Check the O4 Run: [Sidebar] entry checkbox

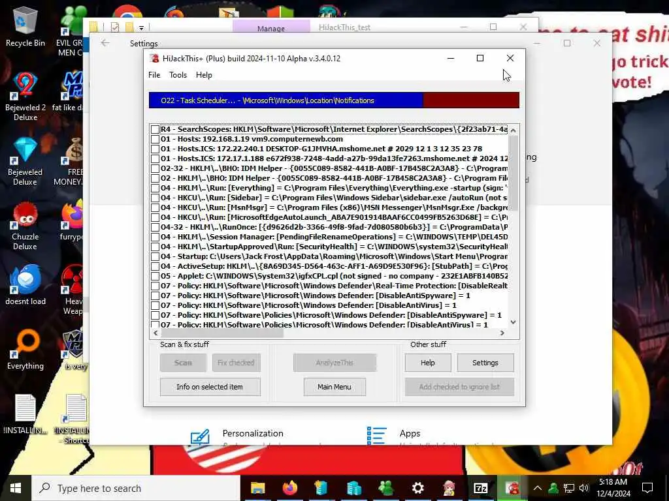tap(155, 198)
